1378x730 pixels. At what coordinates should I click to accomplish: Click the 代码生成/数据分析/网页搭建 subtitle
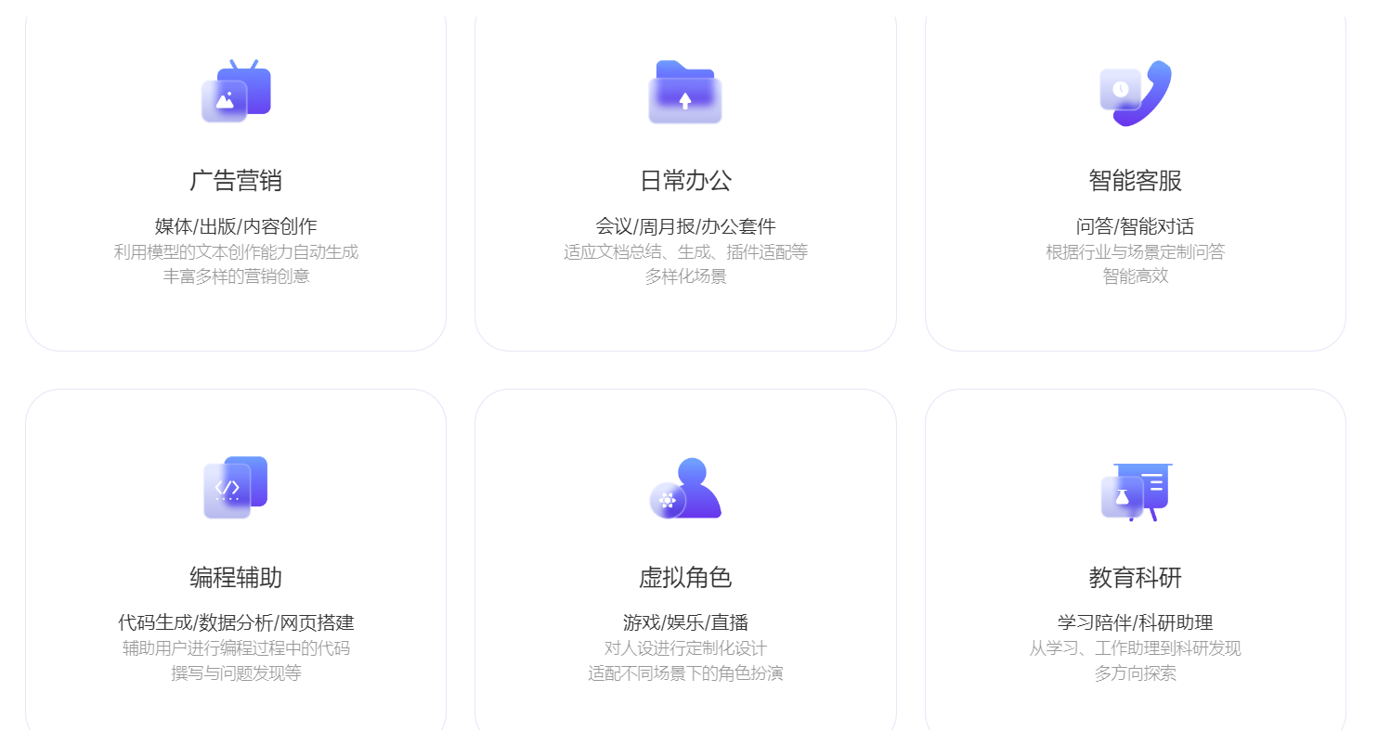pyautogui.click(x=236, y=622)
